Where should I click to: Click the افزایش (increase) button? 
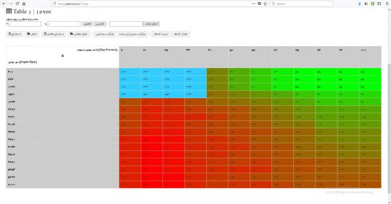100,24
